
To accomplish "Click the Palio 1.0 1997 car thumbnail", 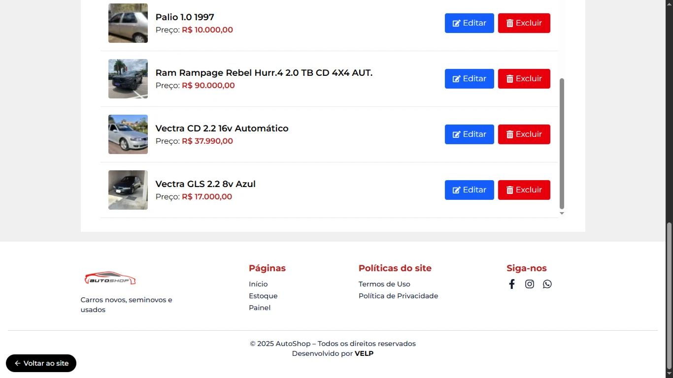I will 128,23.
